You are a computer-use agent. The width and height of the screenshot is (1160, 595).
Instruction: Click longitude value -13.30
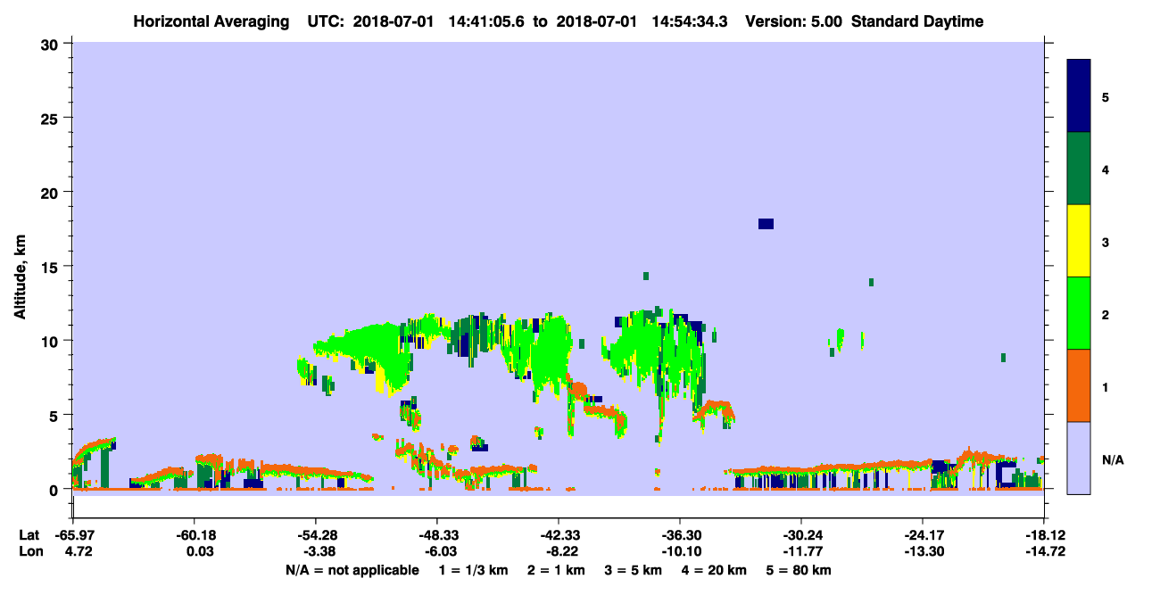click(x=924, y=551)
